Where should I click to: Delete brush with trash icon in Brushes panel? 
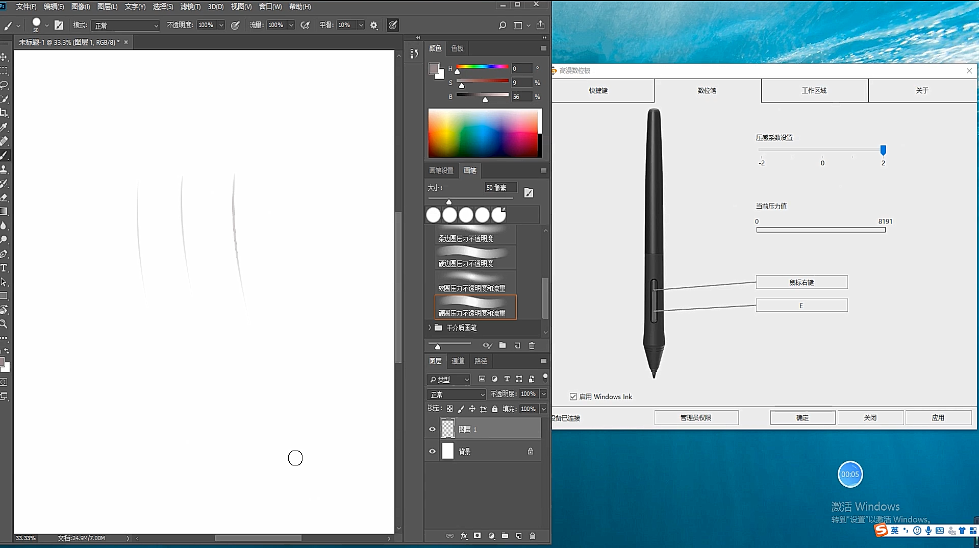(x=532, y=345)
